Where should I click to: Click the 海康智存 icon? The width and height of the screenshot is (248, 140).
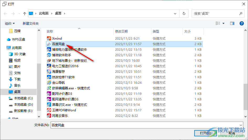[49, 71]
